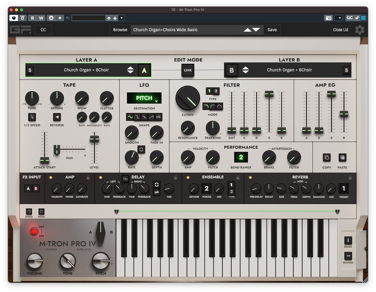Screen dimensions: 376x292
Task: Select the low-pass filter mode
Action: point(206,106)
